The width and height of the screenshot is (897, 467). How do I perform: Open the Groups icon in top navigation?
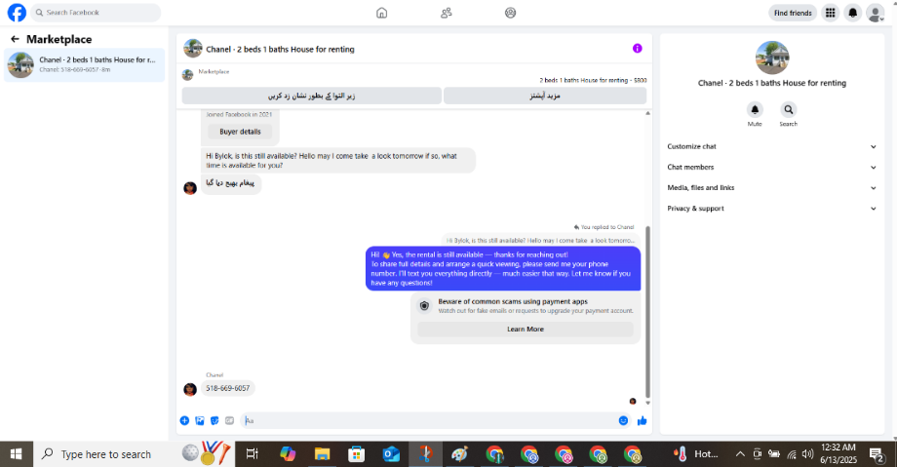pyautogui.click(x=510, y=13)
